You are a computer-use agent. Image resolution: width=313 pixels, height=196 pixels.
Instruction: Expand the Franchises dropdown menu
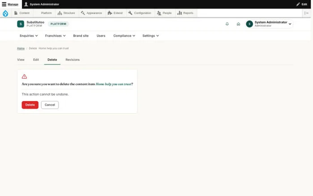pyautogui.click(x=55, y=36)
